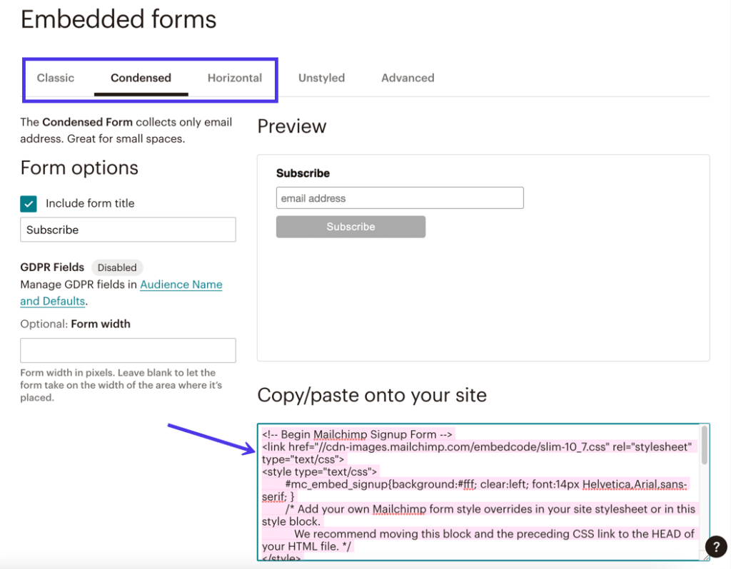Select the Condensed form tab
Image resolution: width=731 pixels, height=569 pixels.
[x=141, y=78]
